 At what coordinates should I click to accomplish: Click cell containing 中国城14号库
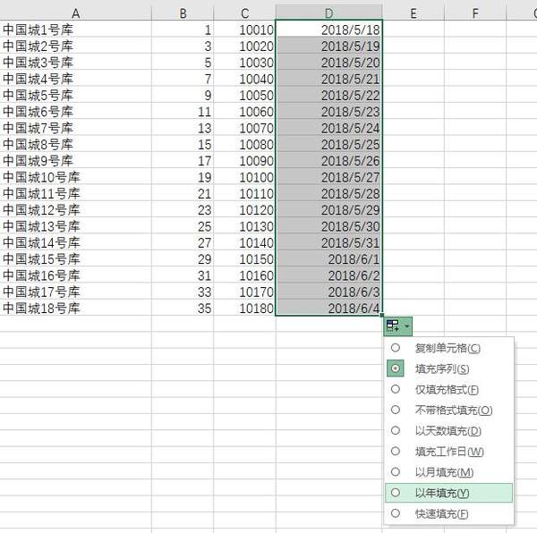(76, 242)
